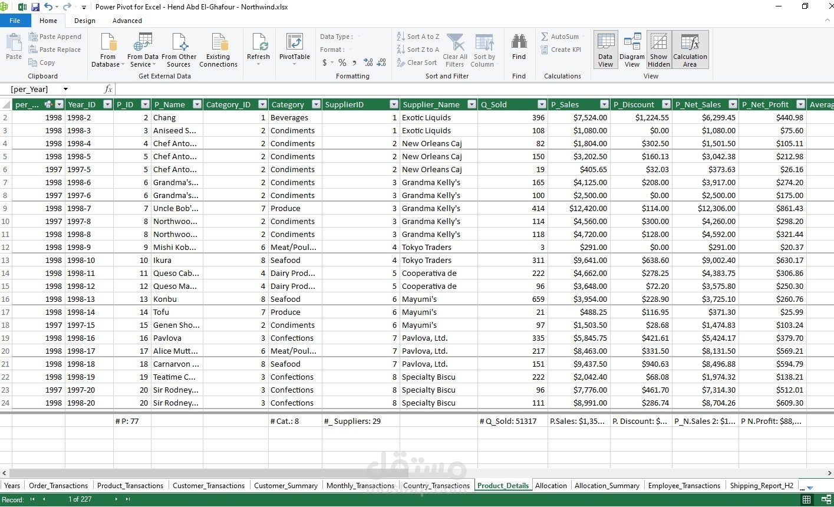Click inside the formula bar
Viewport: 834px width, 507px height.
tap(474, 89)
